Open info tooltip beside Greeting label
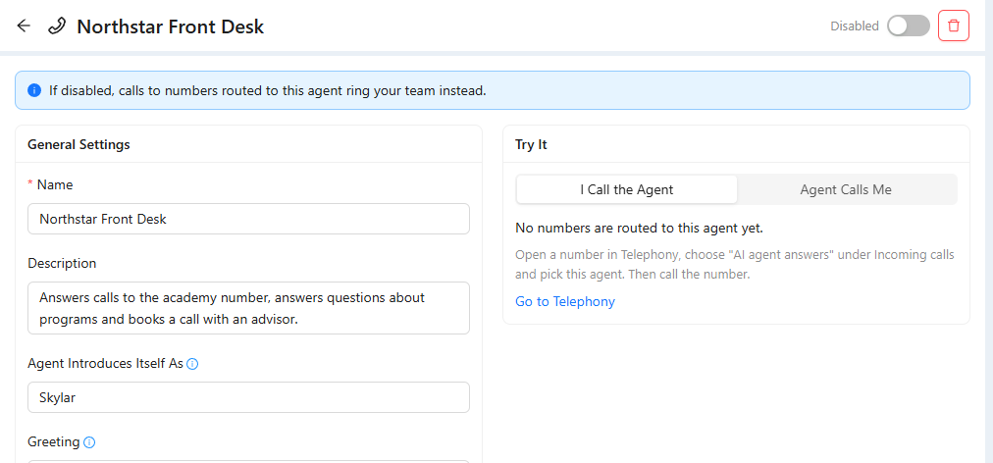Viewport: 993px width, 463px height. click(89, 442)
